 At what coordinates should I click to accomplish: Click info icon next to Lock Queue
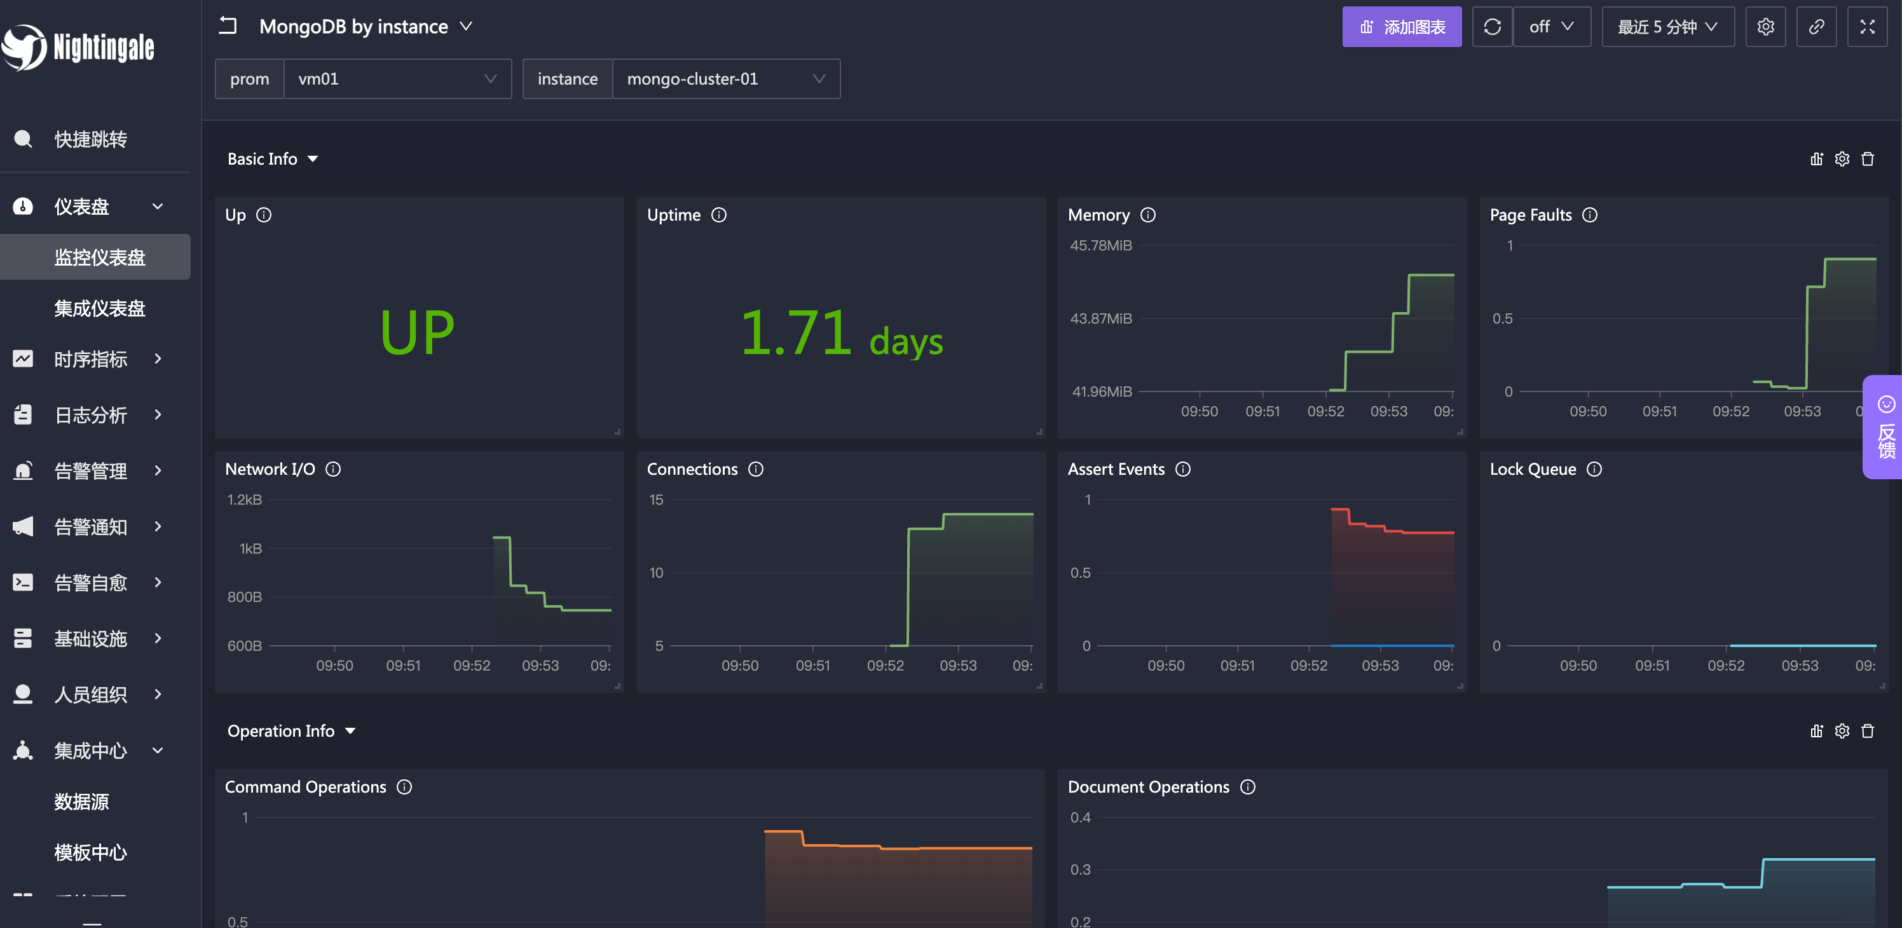click(x=1594, y=469)
